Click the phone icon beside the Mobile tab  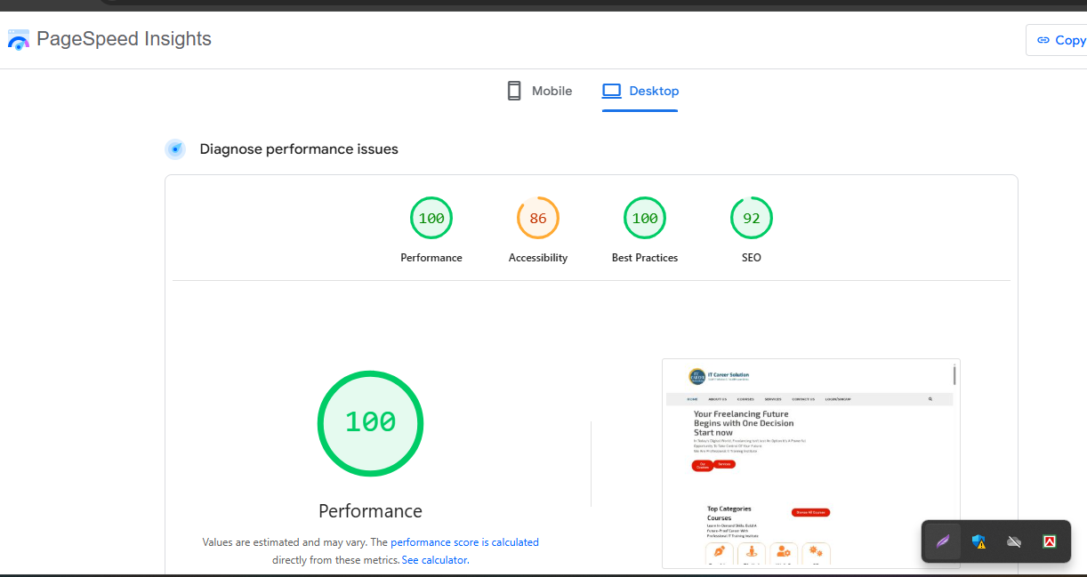[x=513, y=90]
